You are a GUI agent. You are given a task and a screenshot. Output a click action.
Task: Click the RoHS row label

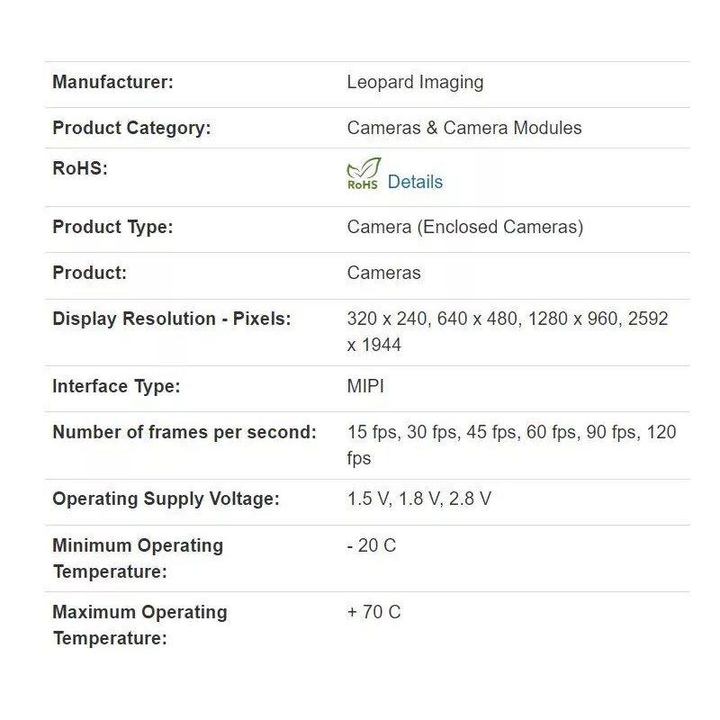[x=80, y=168]
